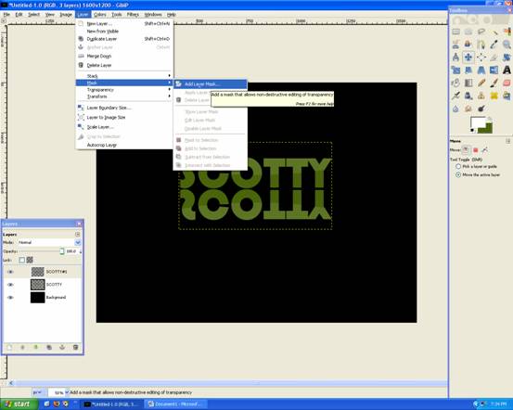Click the new layer icon in Layers panel
The height and width of the screenshot is (410, 513).
(9, 347)
